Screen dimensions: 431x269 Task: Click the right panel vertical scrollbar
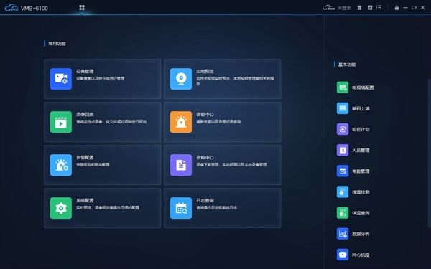(430, 153)
